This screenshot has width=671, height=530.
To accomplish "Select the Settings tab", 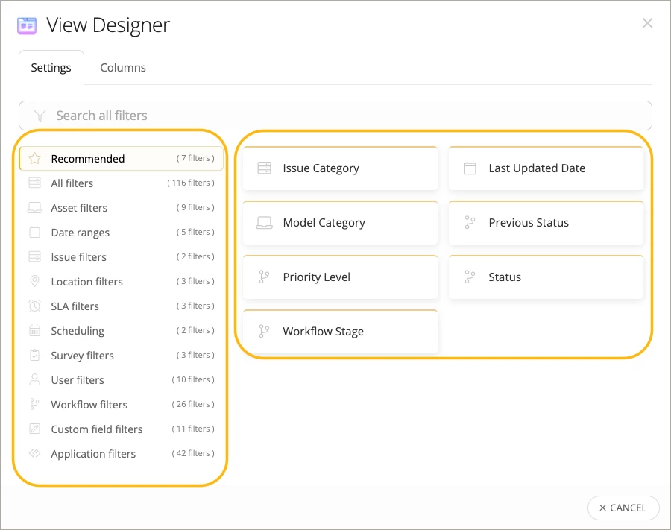I will coord(51,68).
